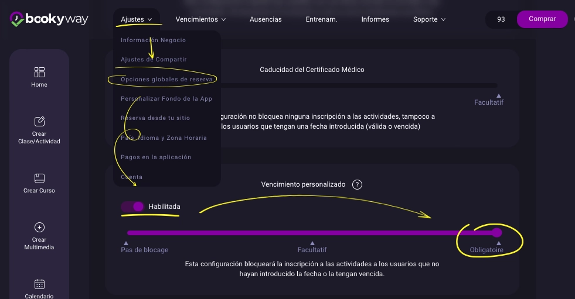This screenshot has width=575, height=299.
Task: Click the Crear Multimedia plus icon
Action: point(39,227)
